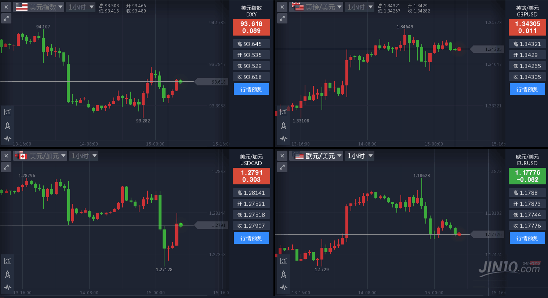Close the 美元指数 DXY chart panel
Viewport: 548px width, 298px height.
(x=6, y=7)
